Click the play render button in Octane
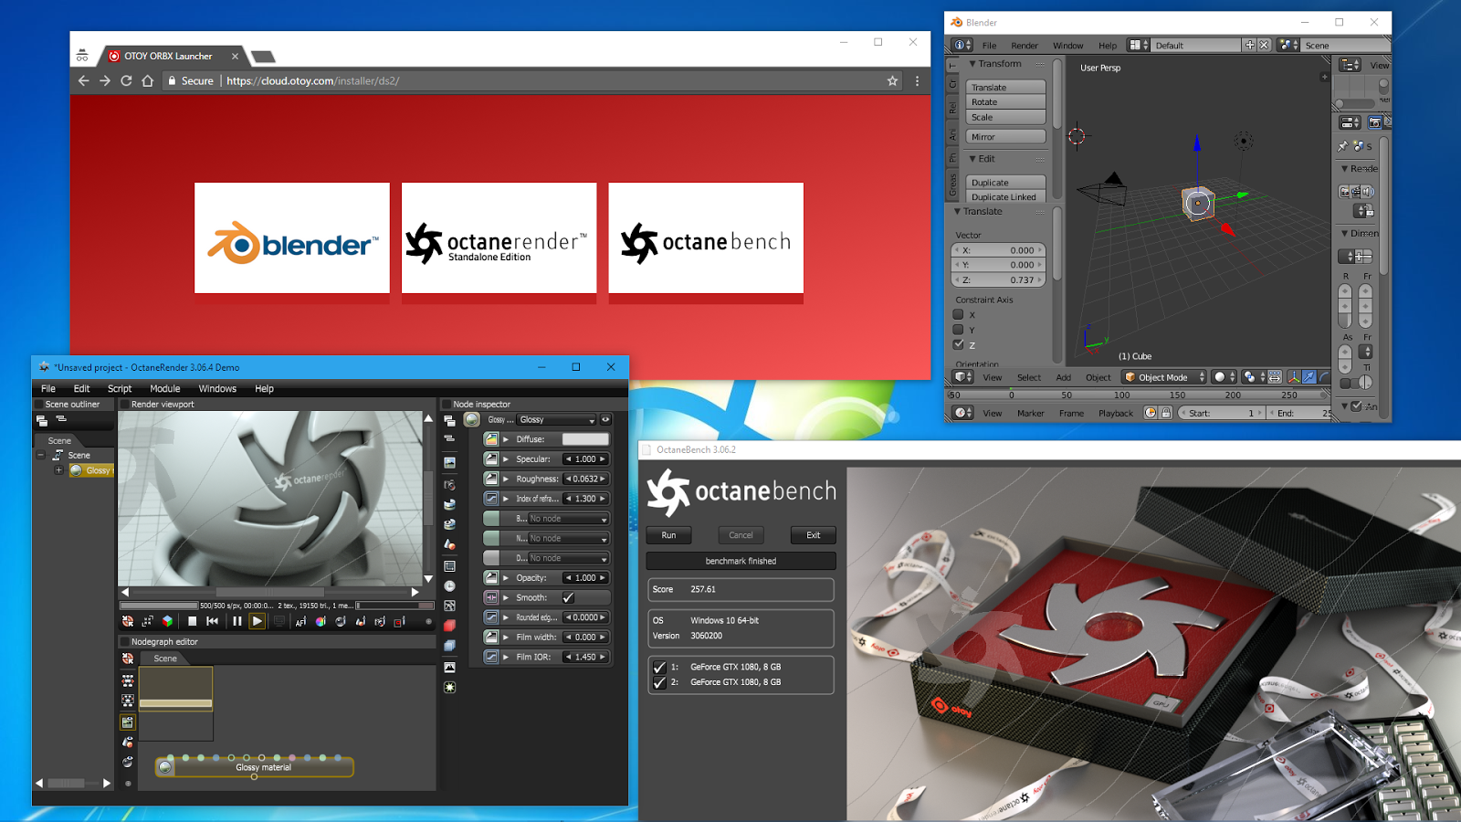This screenshot has width=1461, height=822. (257, 621)
